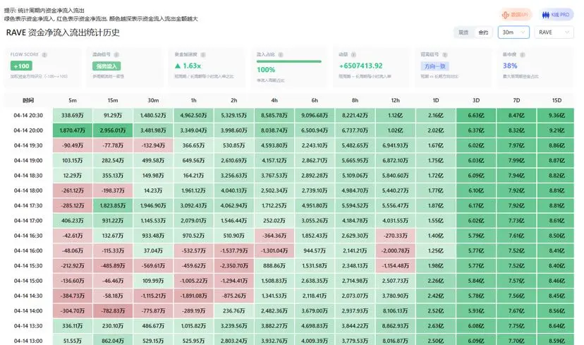Open the RAVE symbol dropdown
This screenshot has height=345, width=584.
(x=553, y=32)
